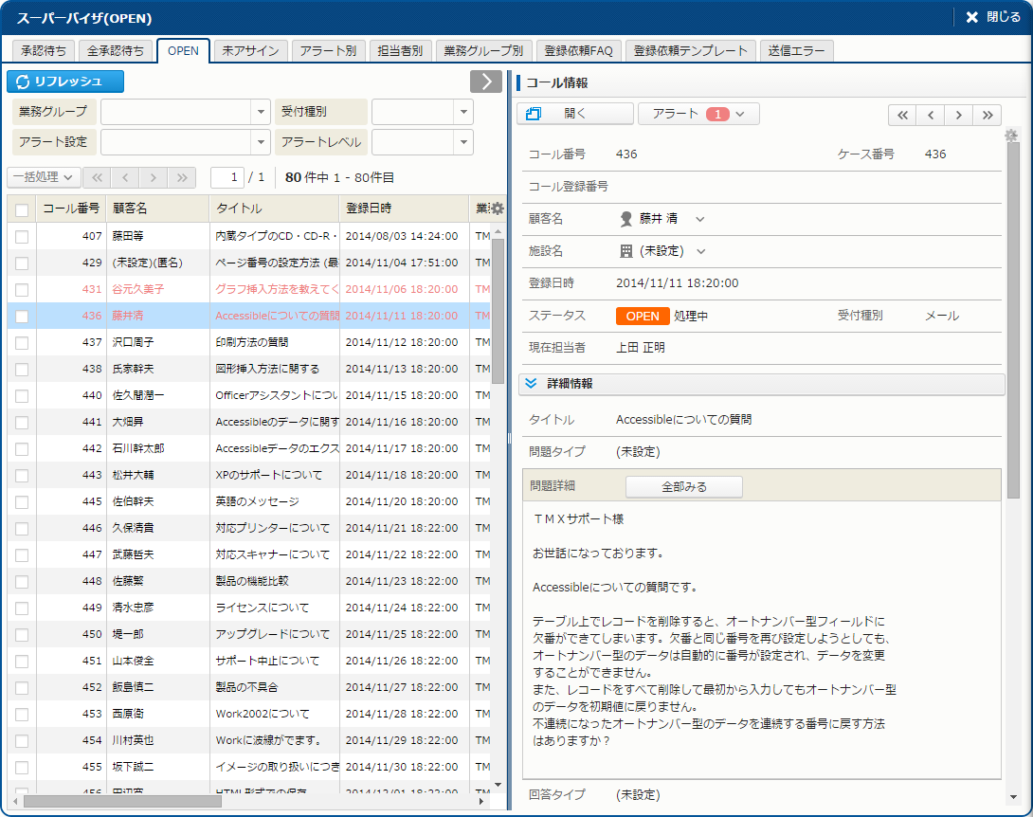Show previous call record arrow
This screenshot has height=817, width=1033.
931,115
